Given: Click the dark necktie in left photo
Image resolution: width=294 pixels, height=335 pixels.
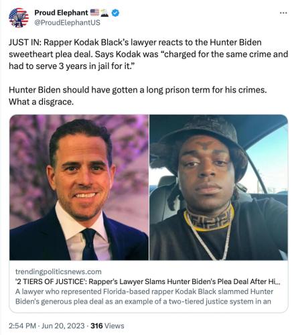Looking at the screenshot, I should (89, 244).
